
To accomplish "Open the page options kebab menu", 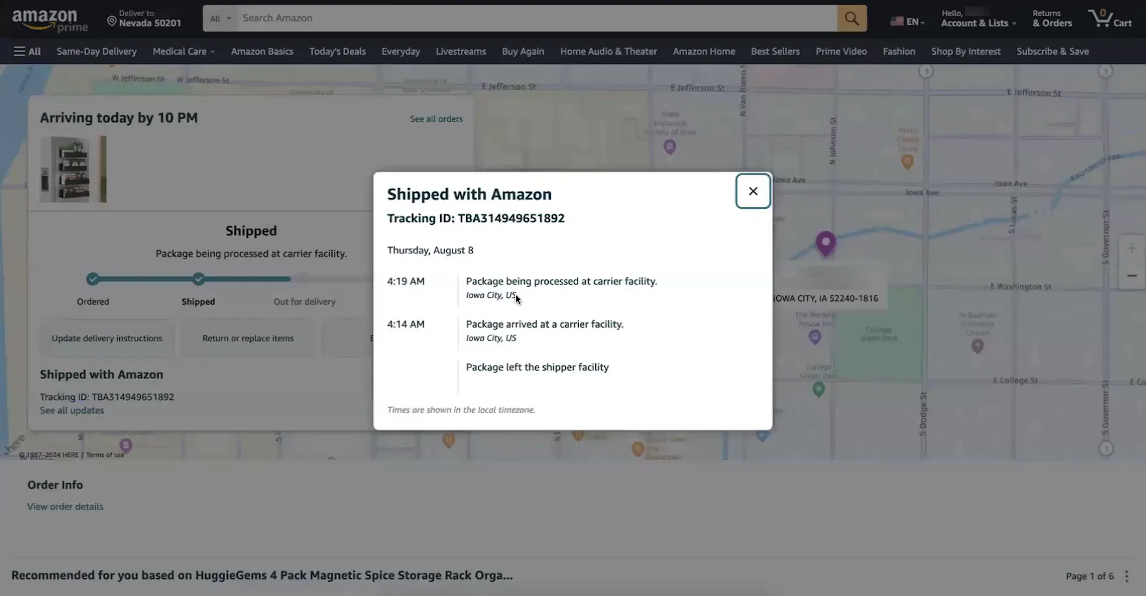I will (x=1126, y=576).
